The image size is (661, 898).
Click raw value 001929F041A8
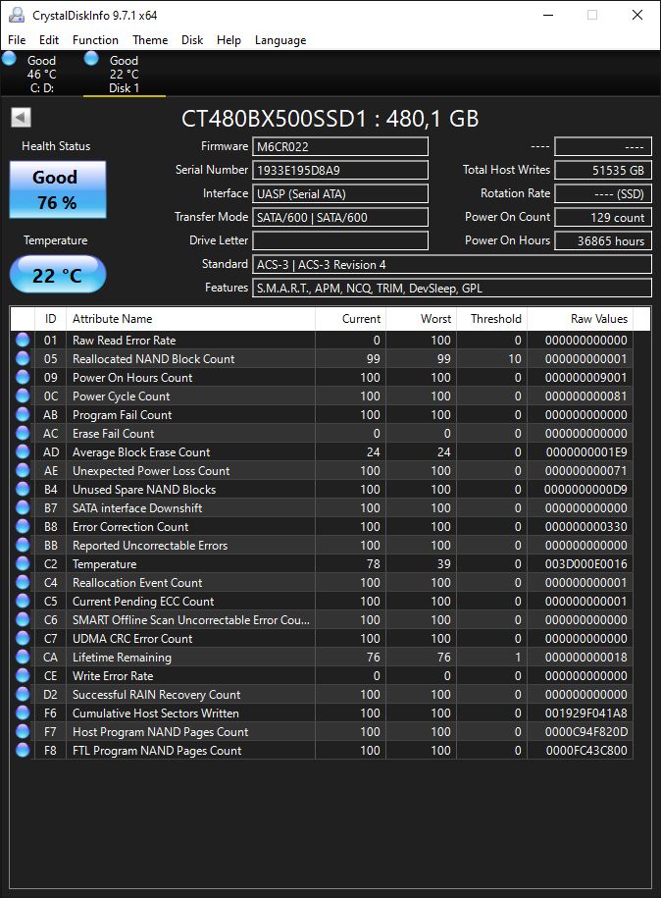tap(586, 713)
